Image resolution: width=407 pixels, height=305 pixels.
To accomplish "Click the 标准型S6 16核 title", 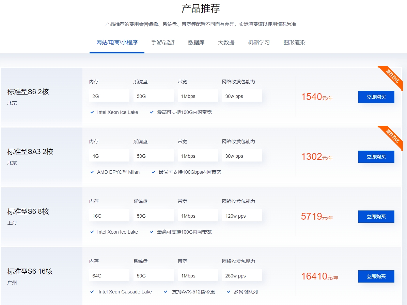I will coord(30,271).
